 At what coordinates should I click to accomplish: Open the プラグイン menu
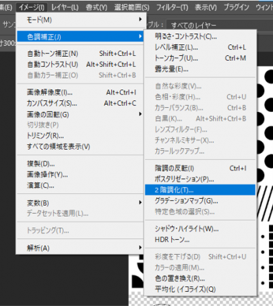[236, 8]
